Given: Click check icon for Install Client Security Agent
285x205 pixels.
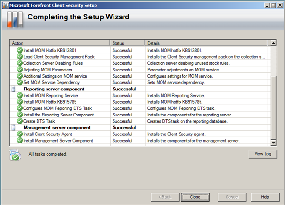Looking at the screenshot, I should pos(19,134).
